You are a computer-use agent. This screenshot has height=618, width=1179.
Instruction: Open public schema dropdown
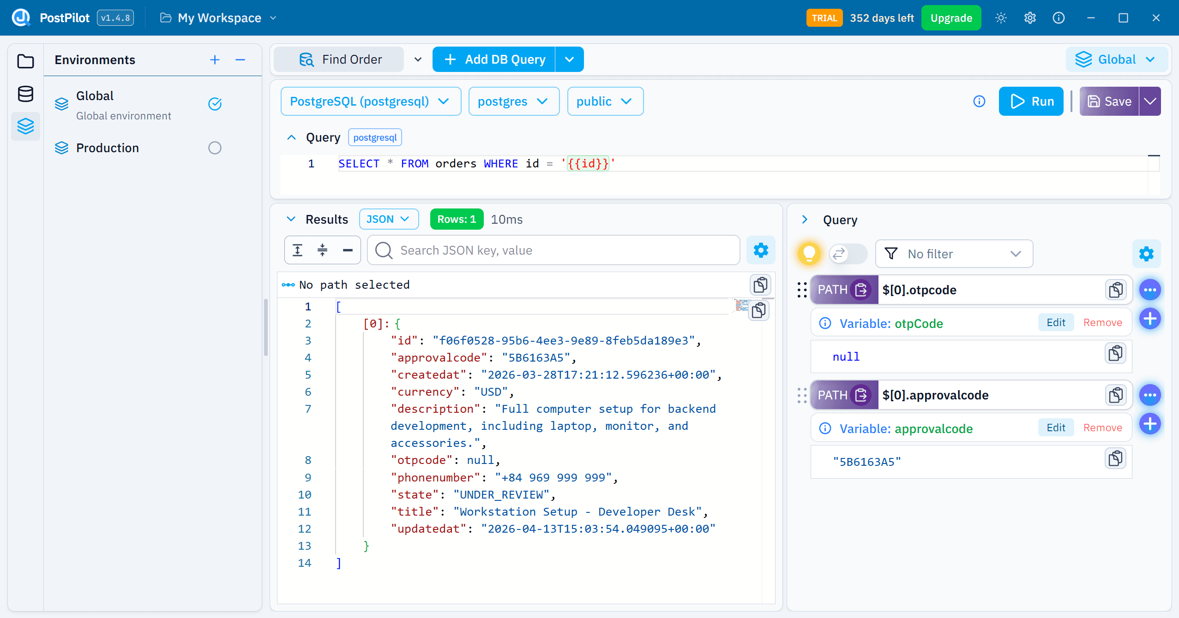pyautogui.click(x=605, y=101)
